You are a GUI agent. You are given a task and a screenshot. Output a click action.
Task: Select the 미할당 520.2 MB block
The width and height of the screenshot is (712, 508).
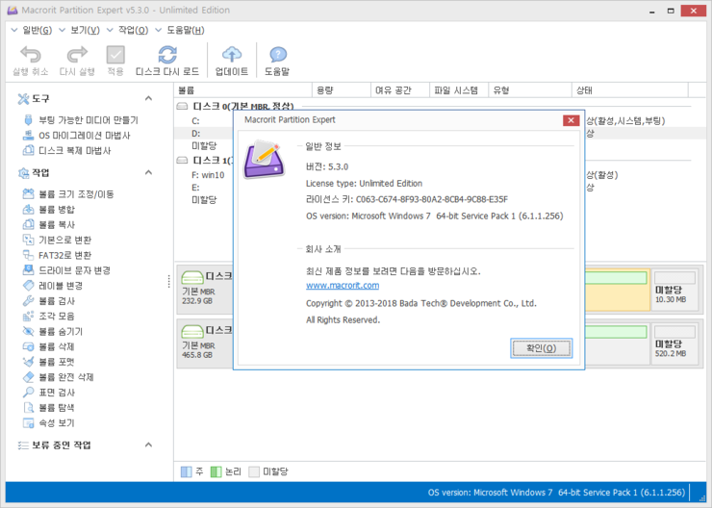pos(674,343)
